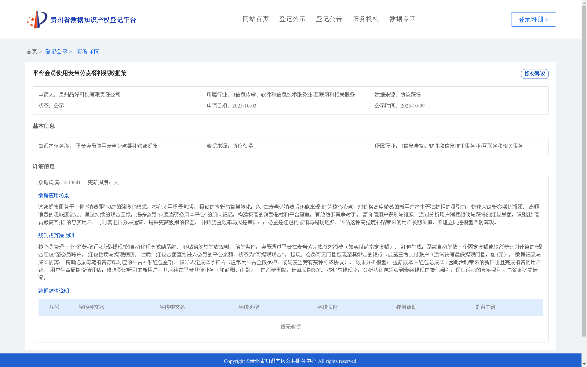Click the 公示时间 2025-10-09 value
The image size is (587, 367).
(412, 106)
